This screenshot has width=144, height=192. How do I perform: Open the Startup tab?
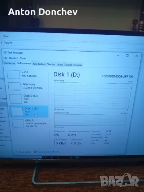pyautogui.click(x=51, y=64)
